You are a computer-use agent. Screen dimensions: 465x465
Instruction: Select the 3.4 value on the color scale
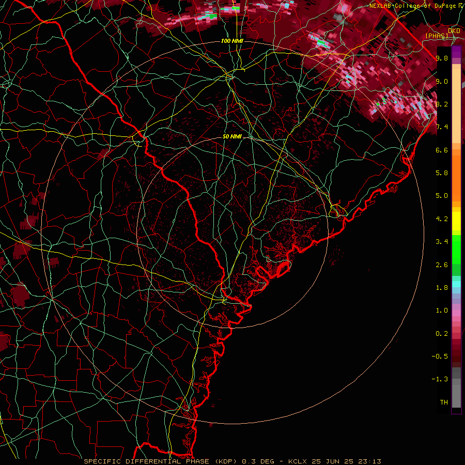click(442, 242)
